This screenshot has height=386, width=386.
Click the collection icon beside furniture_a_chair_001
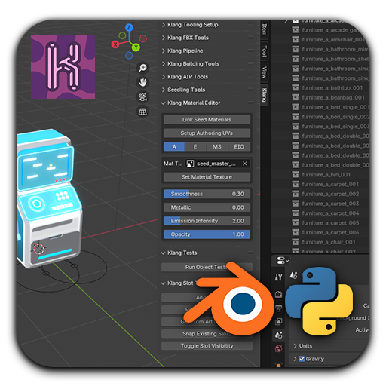[x=296, y=242]
